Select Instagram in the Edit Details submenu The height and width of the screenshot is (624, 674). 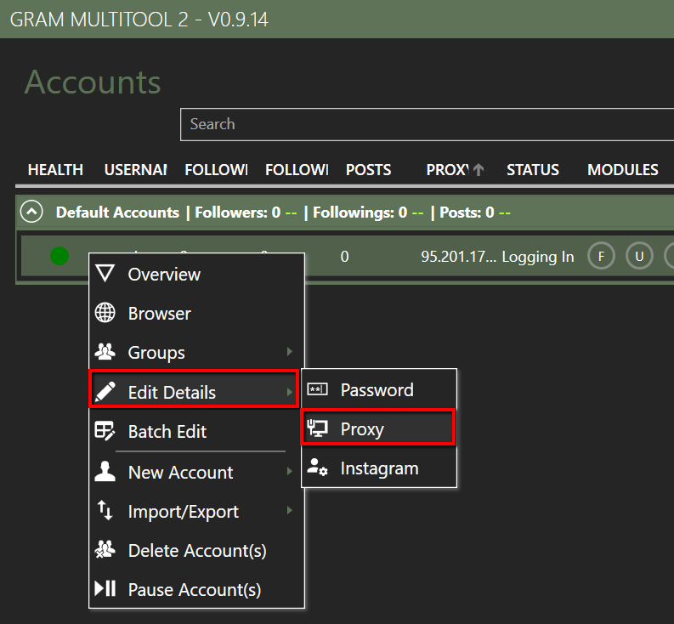(379, 468)
